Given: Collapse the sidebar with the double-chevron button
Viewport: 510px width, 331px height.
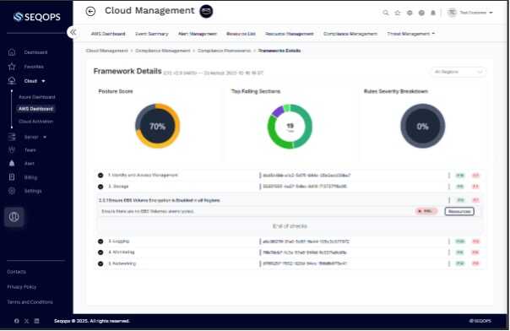Looking at the screenshot, I should click(x=73, y=32).
